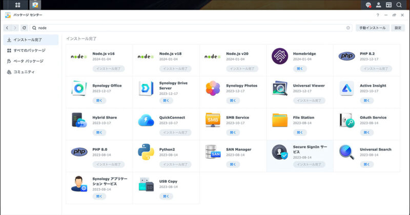
Task: Click the Universal Viewer package title
Action: click(x=309, y=85)
